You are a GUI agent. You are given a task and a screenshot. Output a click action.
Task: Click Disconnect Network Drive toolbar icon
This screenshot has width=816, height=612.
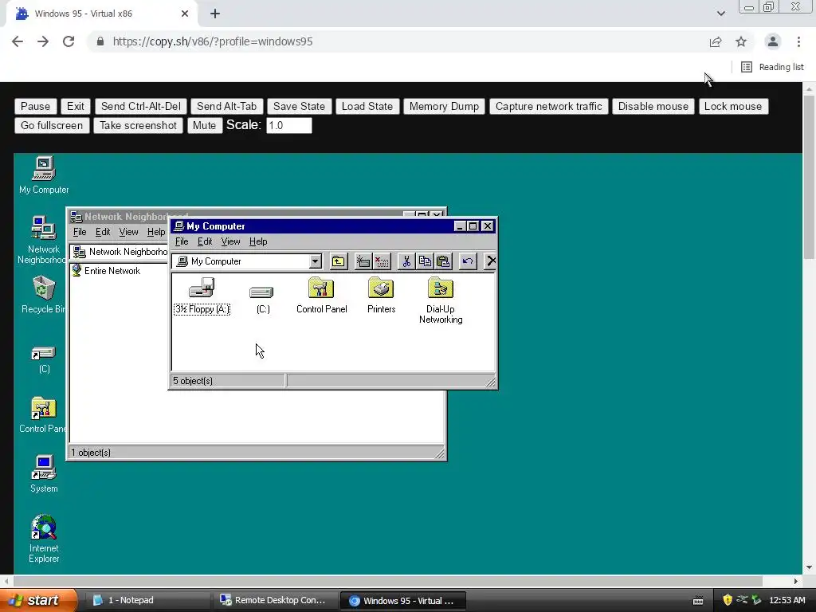[382, 261]
